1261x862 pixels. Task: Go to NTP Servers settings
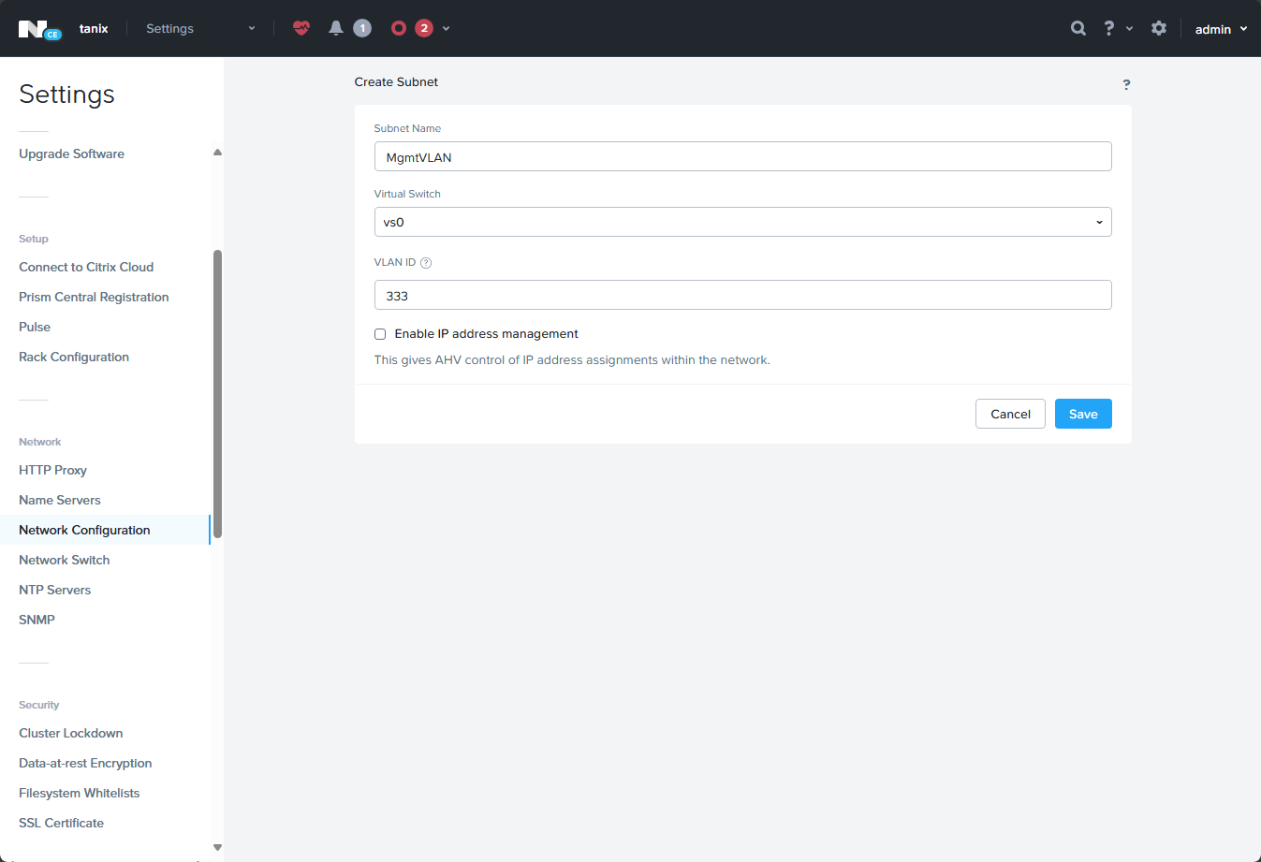(54, 590)
